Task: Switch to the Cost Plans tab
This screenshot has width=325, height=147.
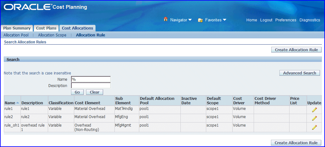Action: [46, 28]
